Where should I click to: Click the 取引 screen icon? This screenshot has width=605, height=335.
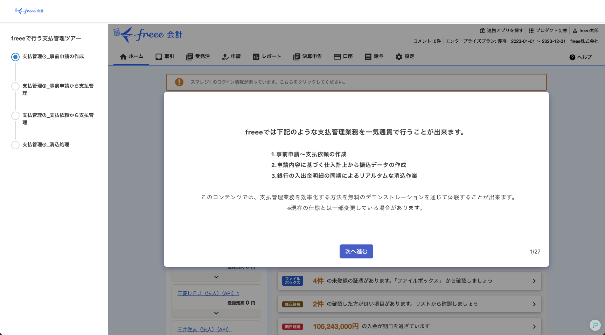click(159, 57)
